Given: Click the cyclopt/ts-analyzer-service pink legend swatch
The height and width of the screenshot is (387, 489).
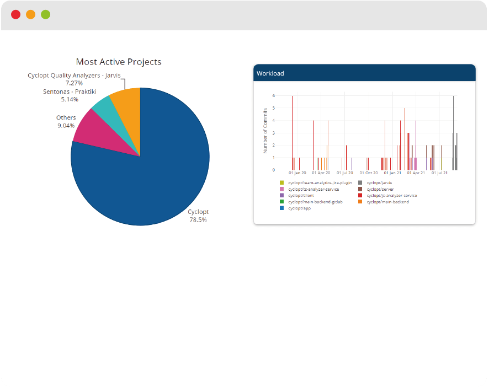Looking at the screenshot, I should tap(281, 189).
